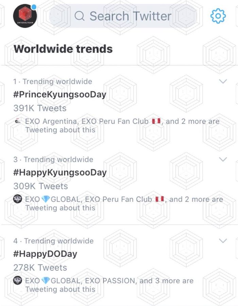
Task: Click the search magnifier icon
Action: point(80,16)
